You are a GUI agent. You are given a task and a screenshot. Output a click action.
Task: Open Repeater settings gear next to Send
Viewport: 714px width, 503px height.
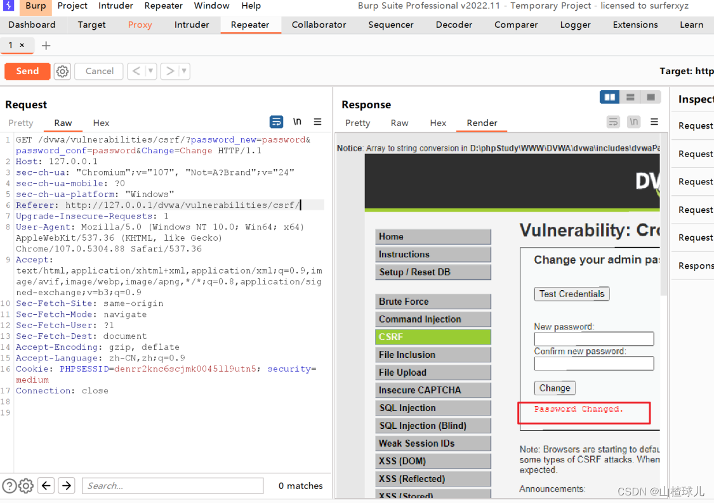(x=62, y=72)
